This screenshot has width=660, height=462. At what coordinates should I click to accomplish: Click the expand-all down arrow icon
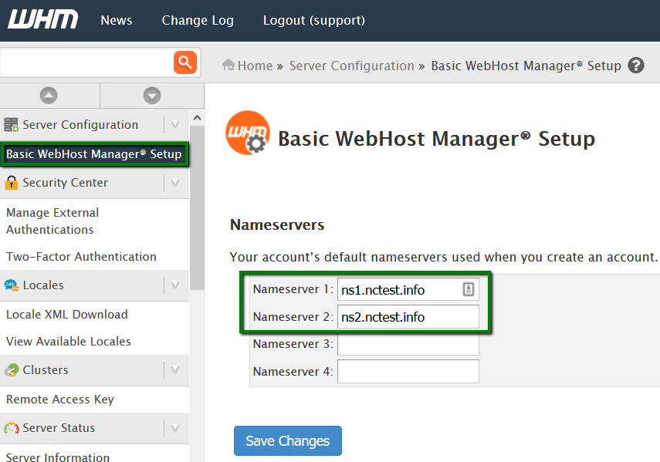coord(152,96)
